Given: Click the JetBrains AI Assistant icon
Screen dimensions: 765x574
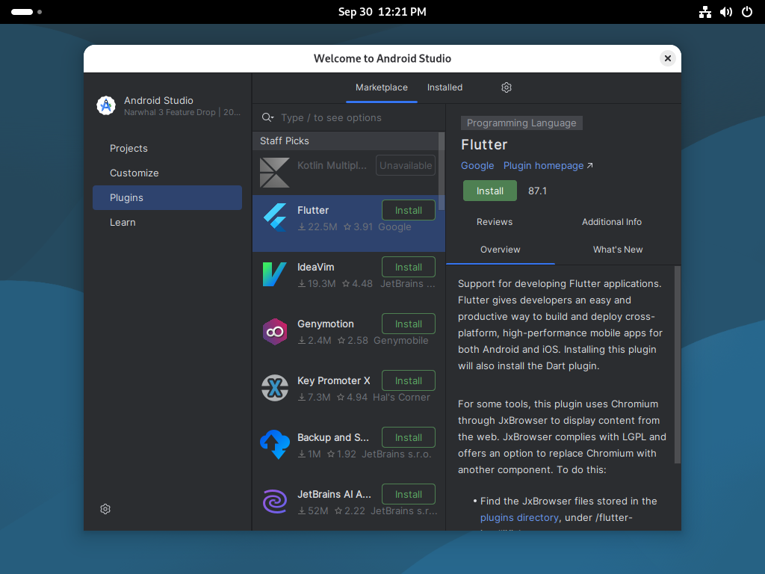Looking at the screenshot, I should 274,502.
